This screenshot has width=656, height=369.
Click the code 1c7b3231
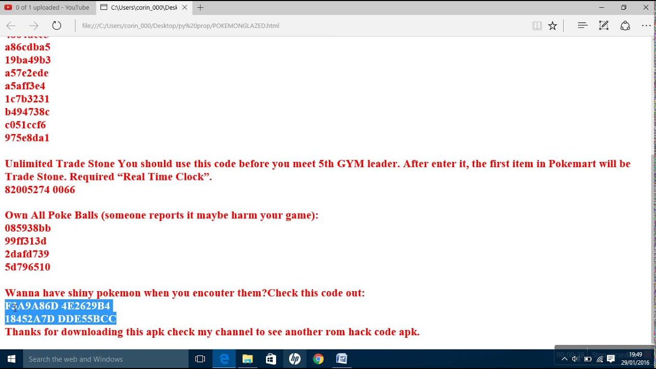[27, 99]
